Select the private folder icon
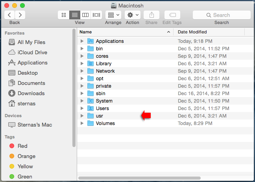Image resolution: width=255 pixels, height=182 pixels. coord(91,86)
